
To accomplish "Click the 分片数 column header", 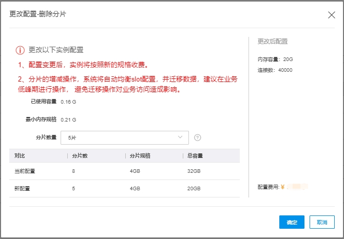I will pyautogui.click(x=80, y=155).
